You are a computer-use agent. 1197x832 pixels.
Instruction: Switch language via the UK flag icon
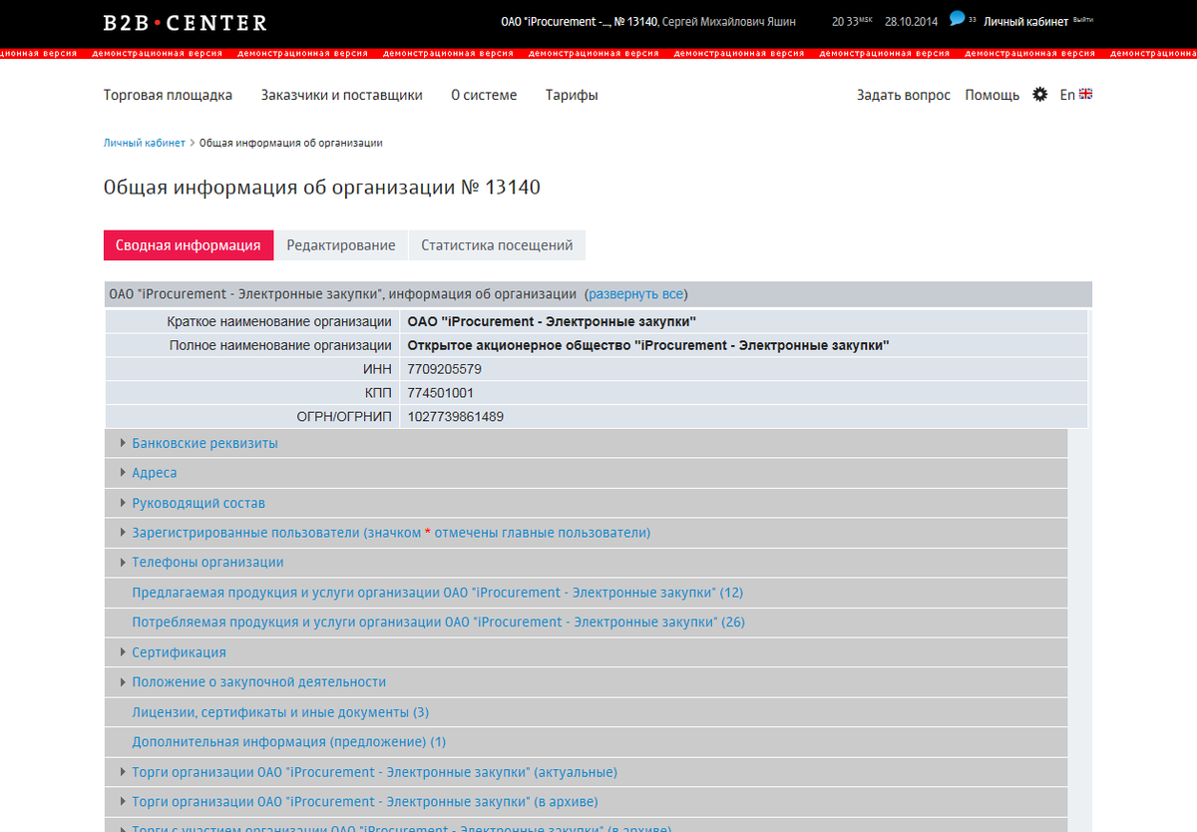pos(1085,94)
